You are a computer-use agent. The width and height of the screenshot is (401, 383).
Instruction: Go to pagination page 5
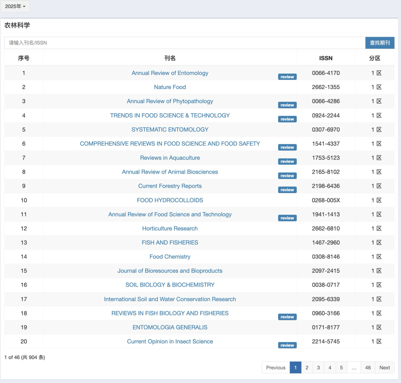pyautogui.click(x=342, y=367)
